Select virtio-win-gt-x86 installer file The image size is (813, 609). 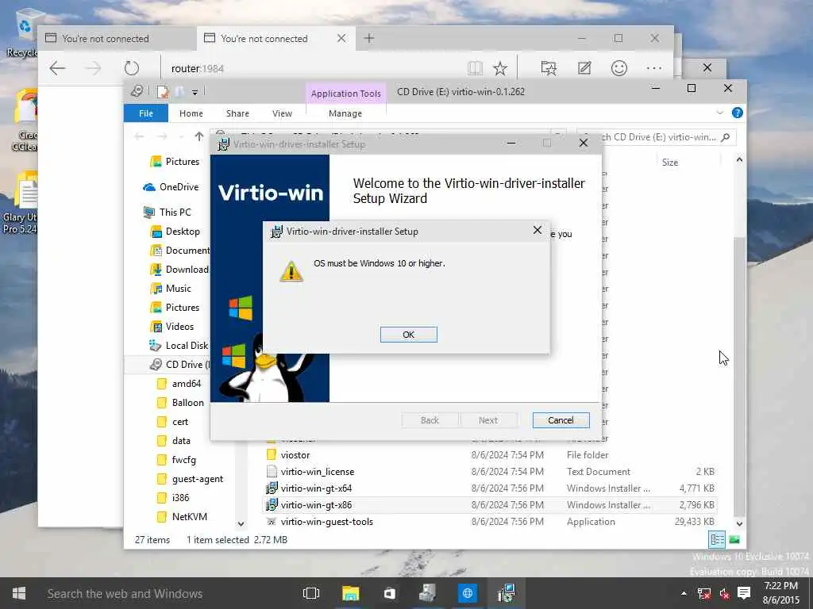click(490, 504)
